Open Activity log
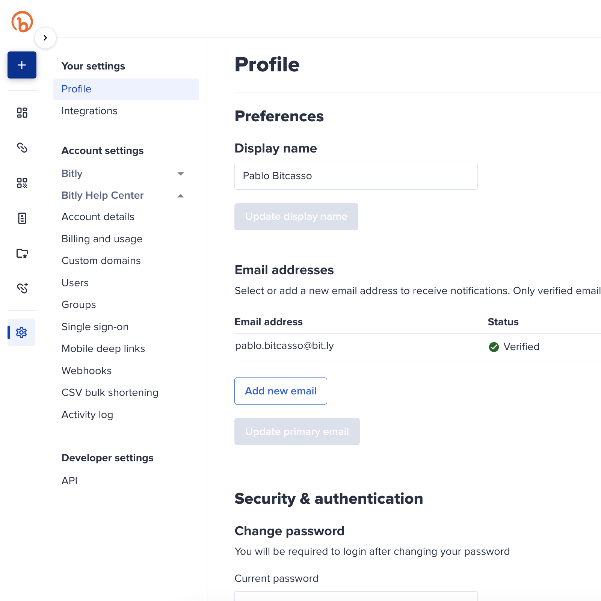The height and width of the screenshot is (601, 601). (x=88, y=415)
